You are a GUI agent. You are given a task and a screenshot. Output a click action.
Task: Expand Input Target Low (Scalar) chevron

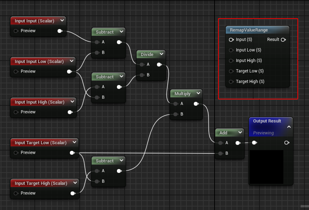click(x=74, y=142)
